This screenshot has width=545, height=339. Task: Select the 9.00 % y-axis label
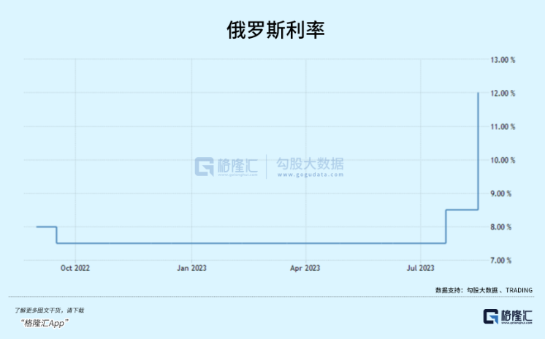tap(503, 194)
